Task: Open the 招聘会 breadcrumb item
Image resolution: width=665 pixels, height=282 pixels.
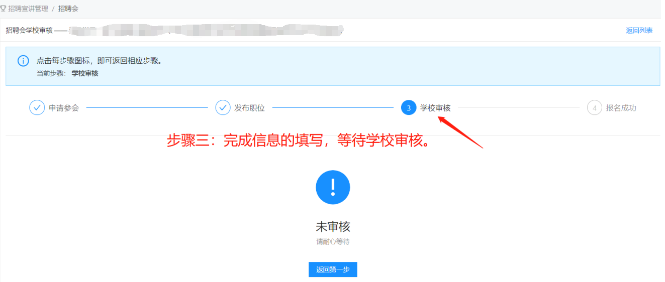Action: [x=68, y=9]
